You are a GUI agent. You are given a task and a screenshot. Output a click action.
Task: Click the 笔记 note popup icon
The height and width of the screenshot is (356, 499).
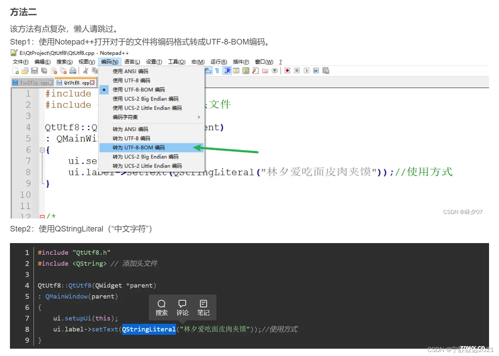tap(203, 308)
